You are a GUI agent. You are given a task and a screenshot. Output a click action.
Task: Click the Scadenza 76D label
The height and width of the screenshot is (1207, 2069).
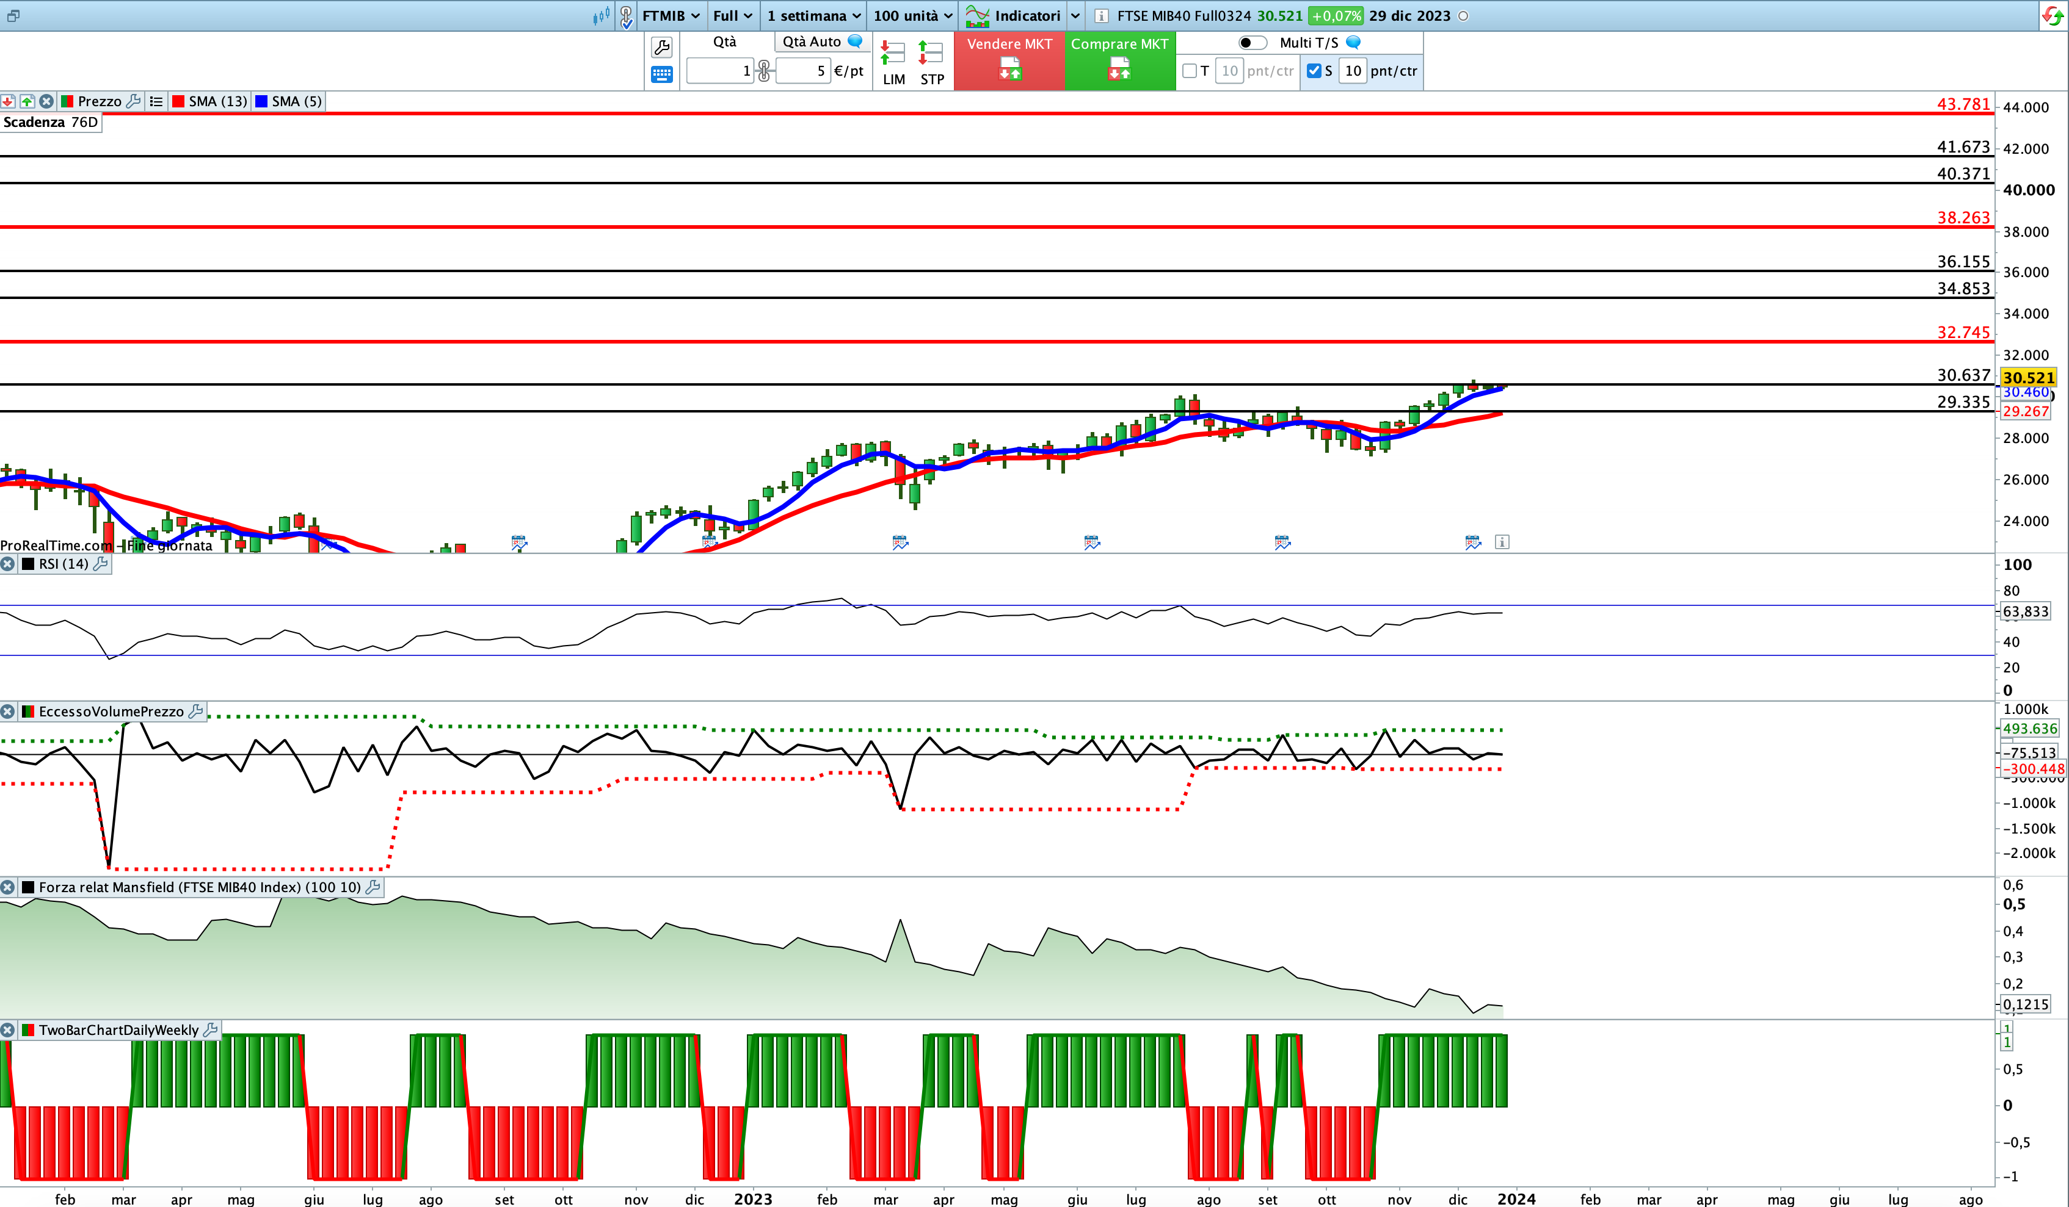coord(51,122)
